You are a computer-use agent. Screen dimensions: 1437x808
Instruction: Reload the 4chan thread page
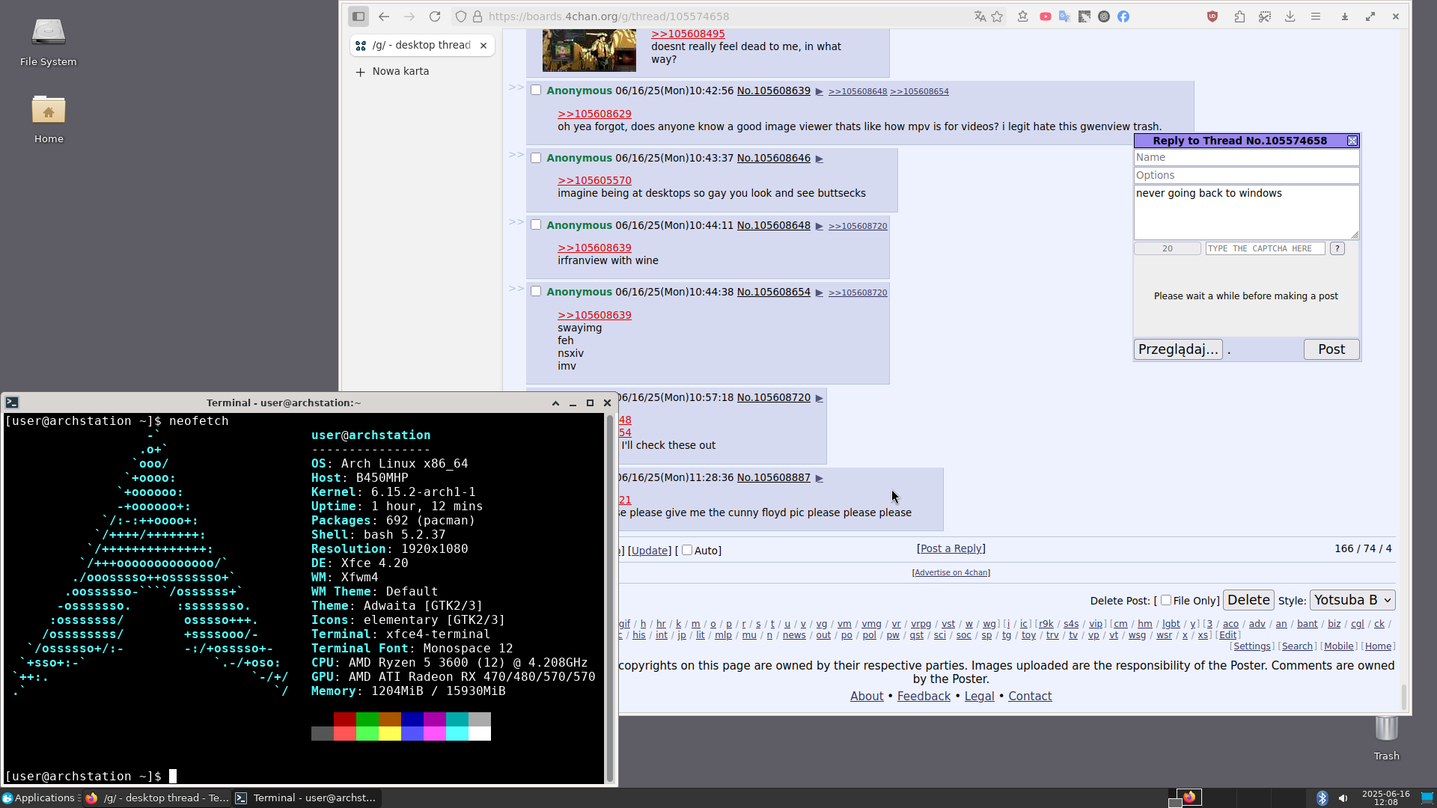click(435, 16)
